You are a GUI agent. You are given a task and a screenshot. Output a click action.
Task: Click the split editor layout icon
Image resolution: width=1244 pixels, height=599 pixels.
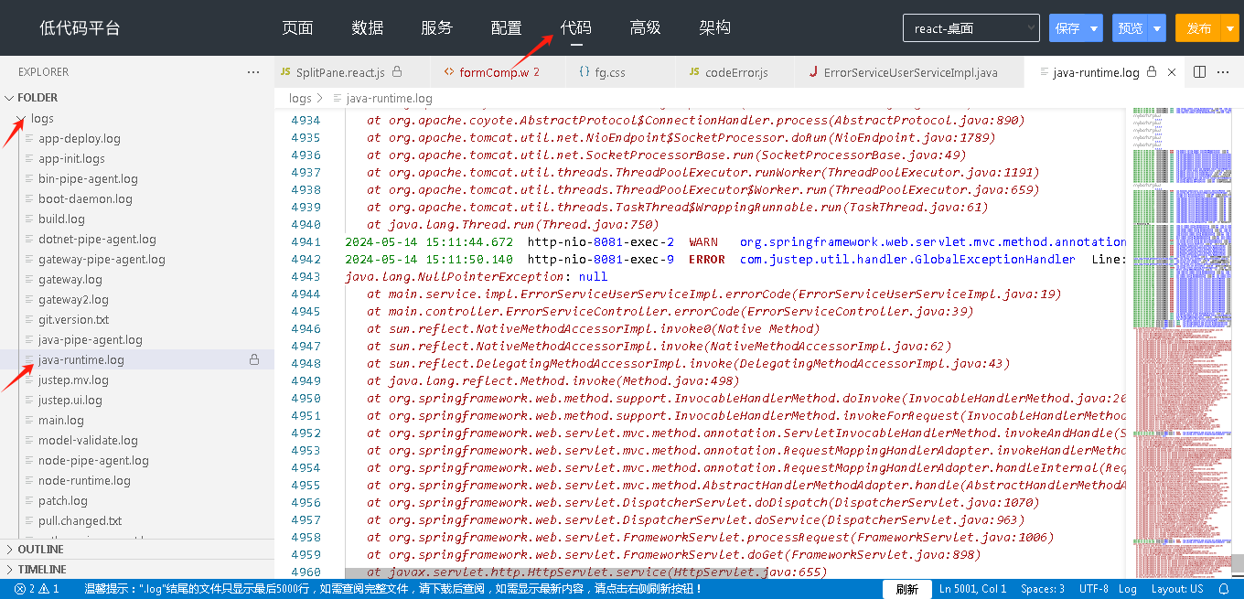[1200, 72]
